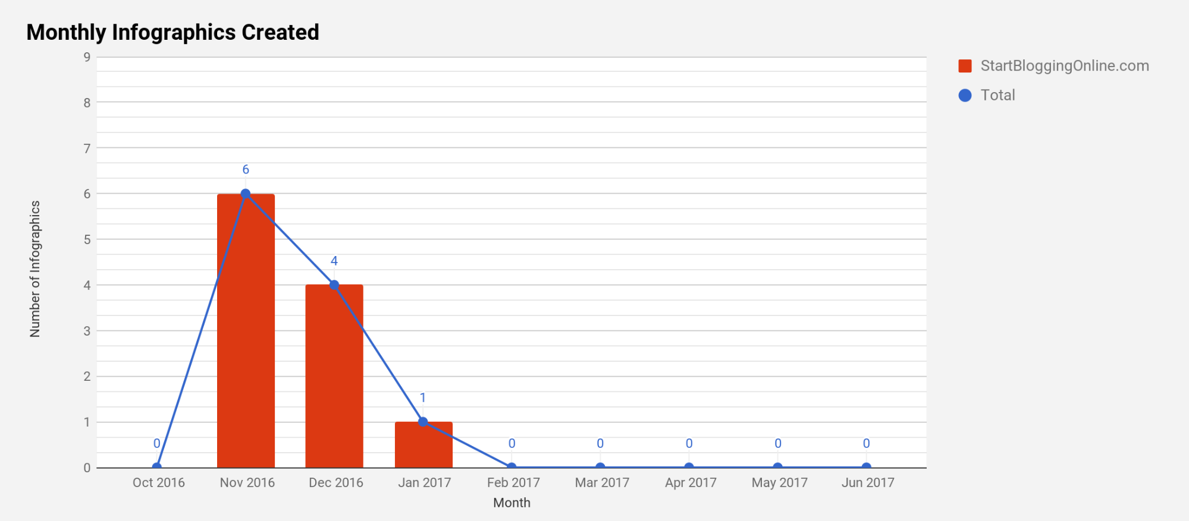Click the Nov 2016 red bar
1189x521 pixels.
click(246, 331)
